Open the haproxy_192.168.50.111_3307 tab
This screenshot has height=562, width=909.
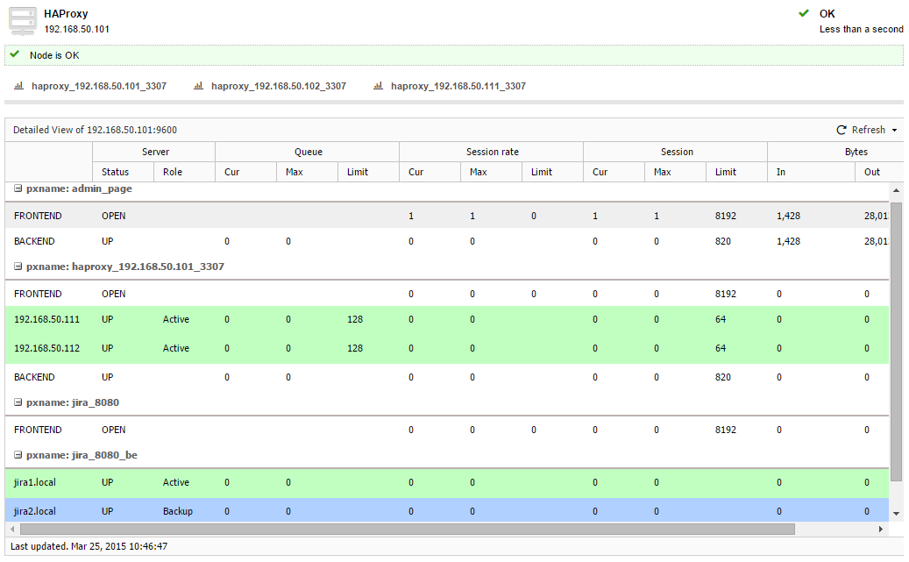coord(458,86)
